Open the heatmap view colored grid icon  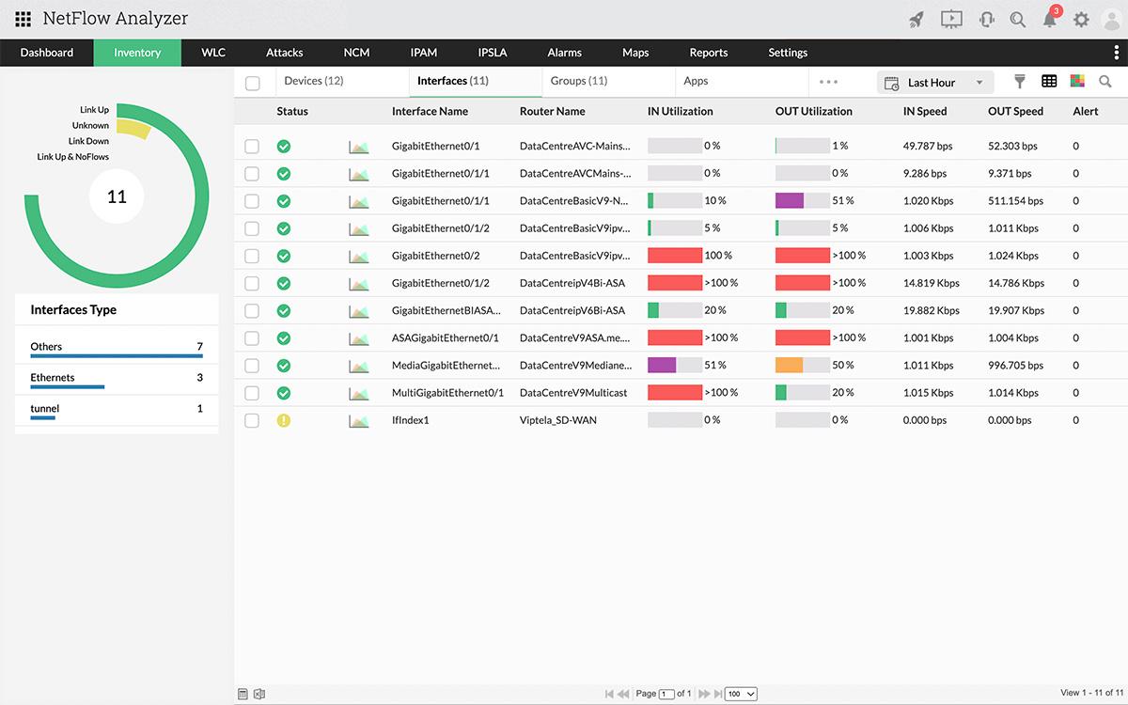tap(1075, 82)
